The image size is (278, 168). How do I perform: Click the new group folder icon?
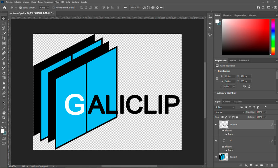(x=262, y=165)
